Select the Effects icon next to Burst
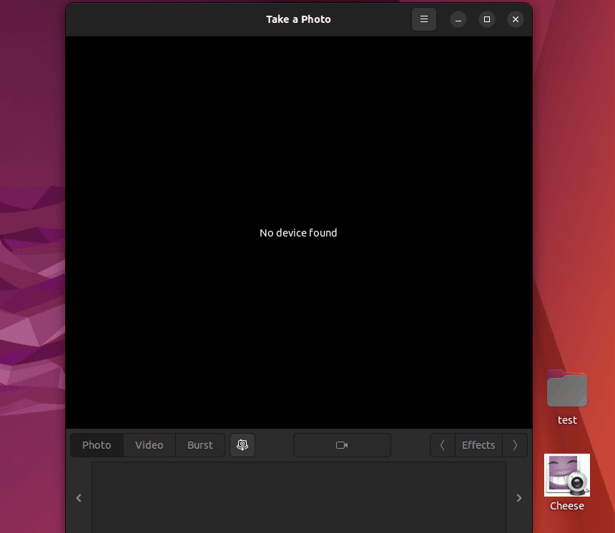615x533 pixels. pos(242,444)
